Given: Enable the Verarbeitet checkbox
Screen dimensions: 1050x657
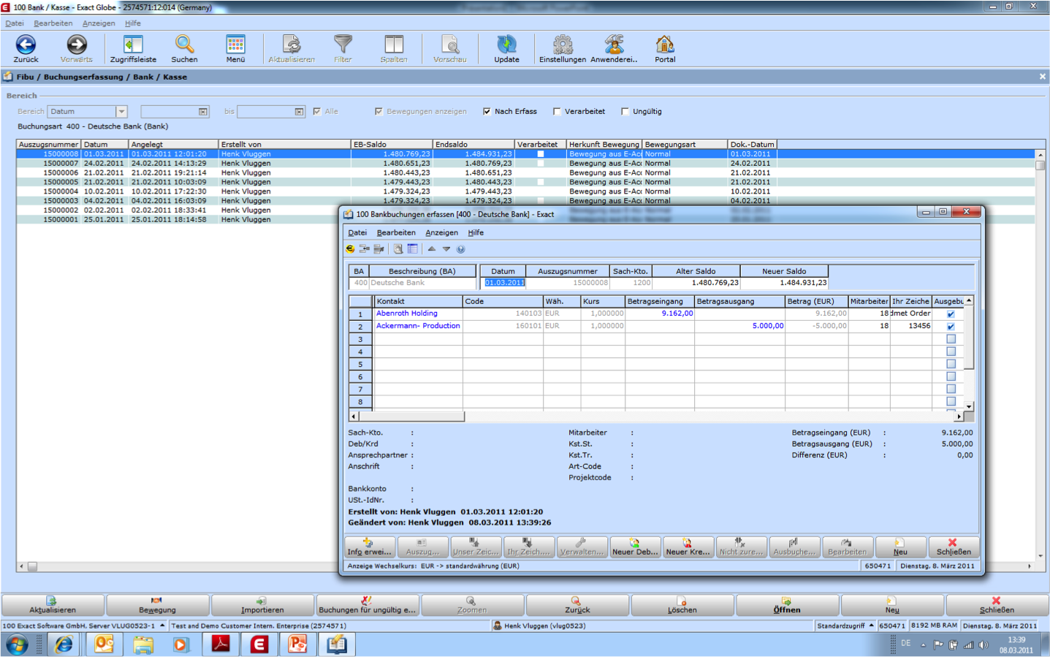Looking at the screenshot, I should (x=557, y=112).
